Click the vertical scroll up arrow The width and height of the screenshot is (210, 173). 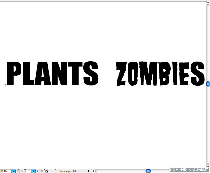pyautogui.click(x=208, y=2)
